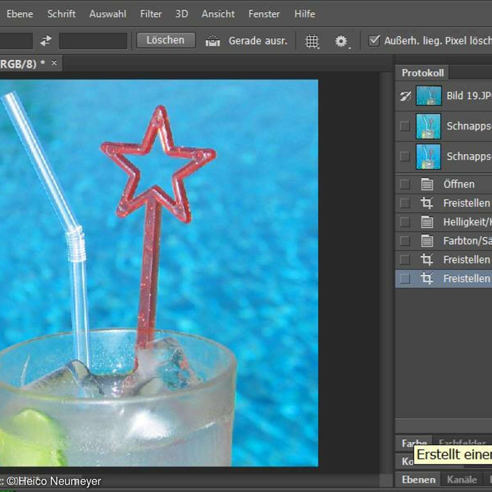Close the open document tab
Viewport: 492px width, 492px height.
(x=54, y=63)
